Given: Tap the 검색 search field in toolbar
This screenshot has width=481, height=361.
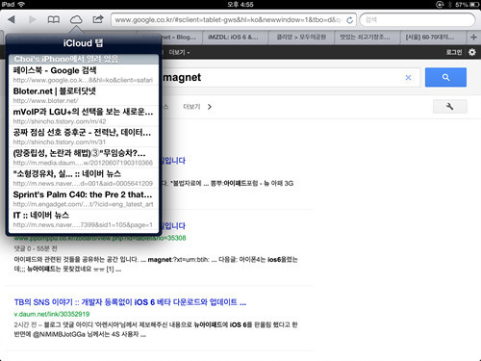Looking at the screenshot, I should coord(418,20).
